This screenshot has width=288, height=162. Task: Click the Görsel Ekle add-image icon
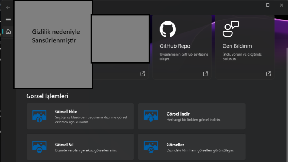pyautogui.click(x=39, y=116)
